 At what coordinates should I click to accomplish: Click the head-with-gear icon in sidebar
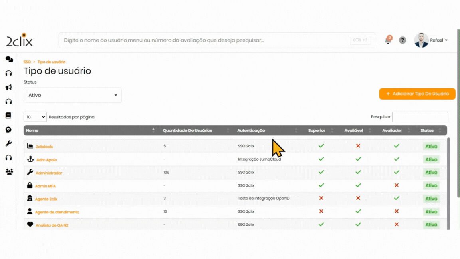[8, 129]
